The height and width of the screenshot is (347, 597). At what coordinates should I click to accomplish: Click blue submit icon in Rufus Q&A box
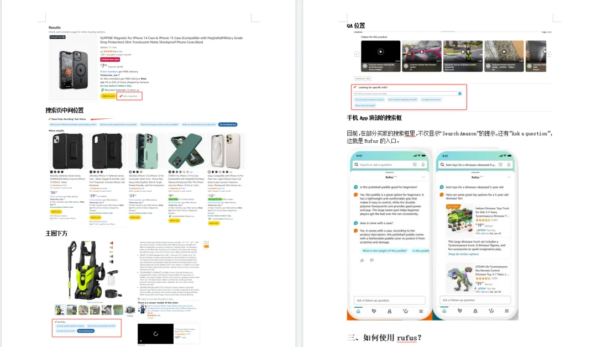(x=459, y=93)
